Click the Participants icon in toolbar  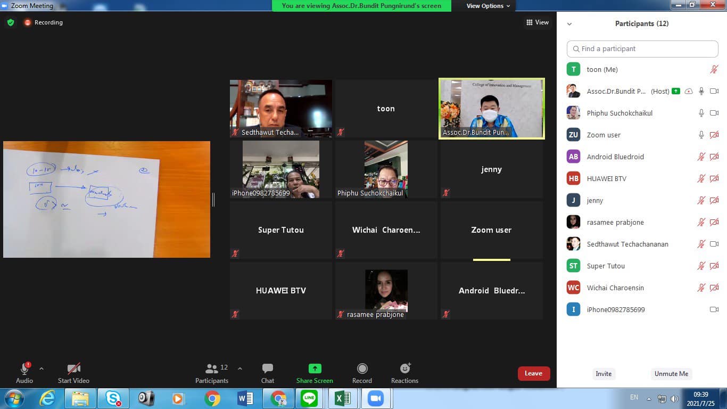pyautogui.click(x=212, y=369)
